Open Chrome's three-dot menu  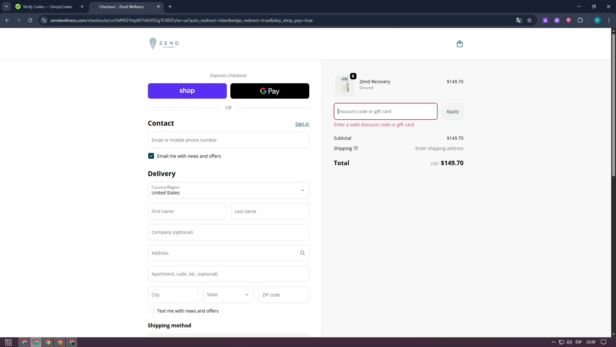click(609, 20)
